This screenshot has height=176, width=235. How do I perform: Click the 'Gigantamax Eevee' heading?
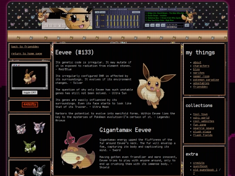[125, 130]
